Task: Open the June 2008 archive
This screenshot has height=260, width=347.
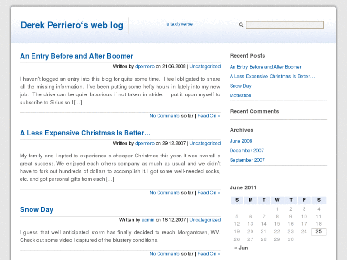Action: point(241,141)
